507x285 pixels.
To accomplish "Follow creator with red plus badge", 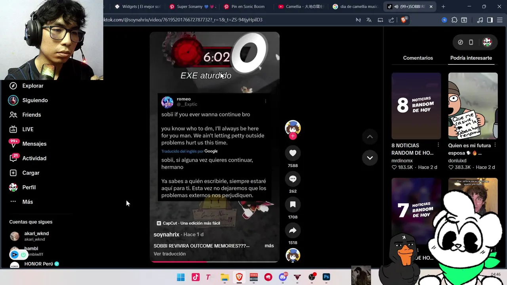I will pyautogui.click(x=293, y=136).
